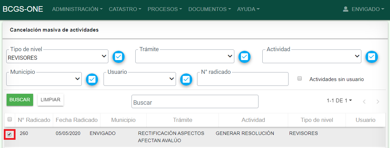390x148 pixels.
Task: Click blue check icon beside Tipo de nivel
Action: click(x=119, y=57)
